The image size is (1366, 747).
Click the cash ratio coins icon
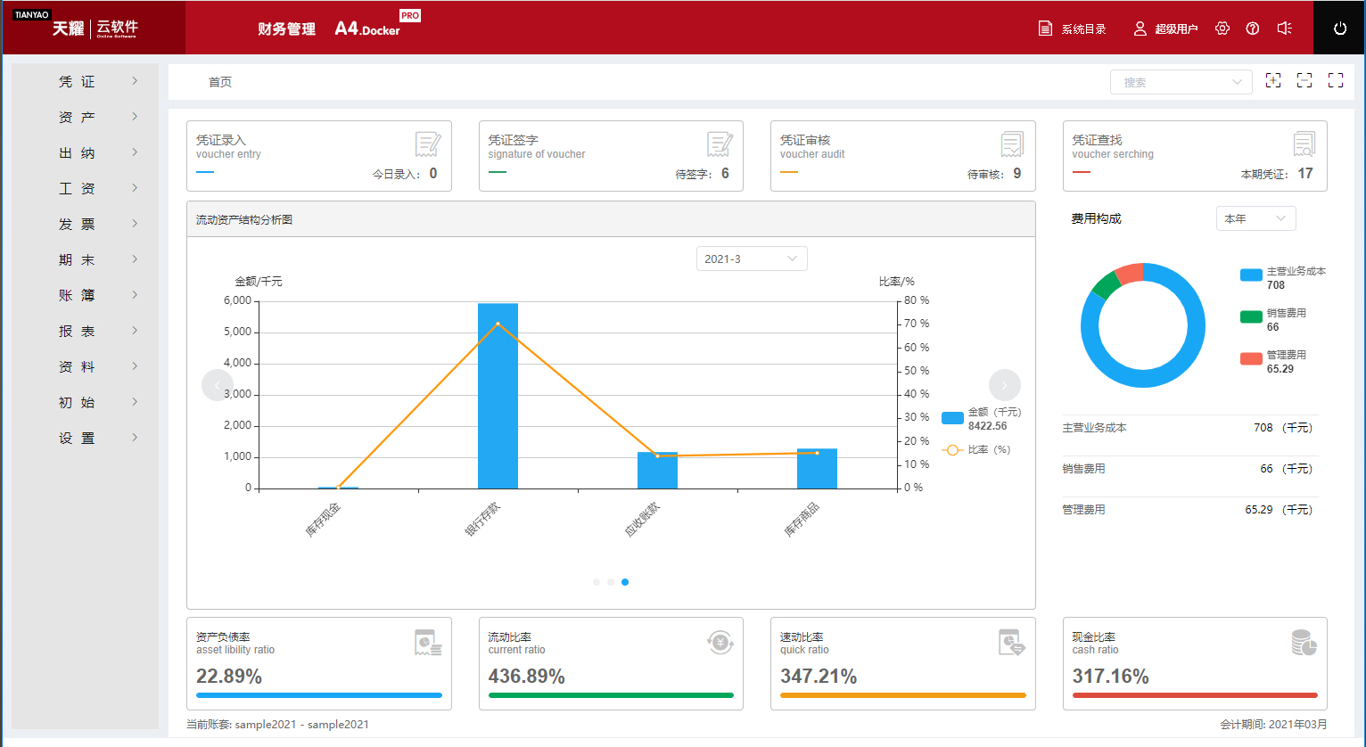pos(1304,642)
